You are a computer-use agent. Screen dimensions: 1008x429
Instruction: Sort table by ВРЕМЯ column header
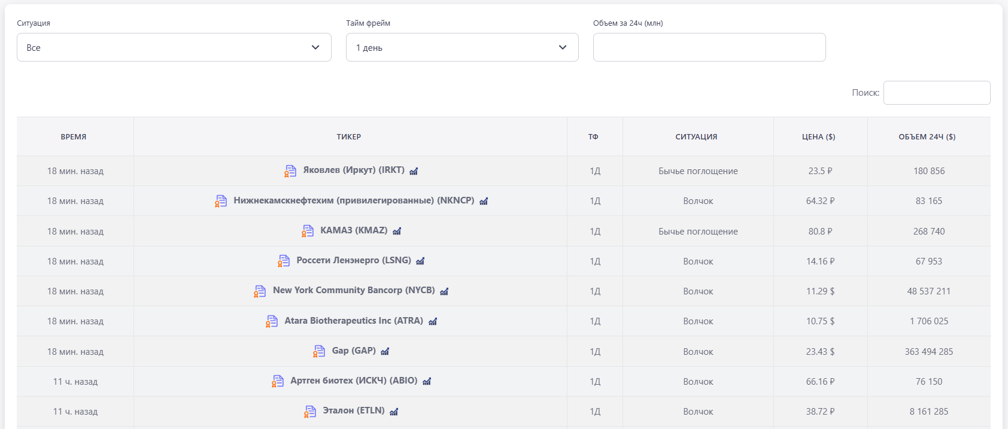(74, 137)
